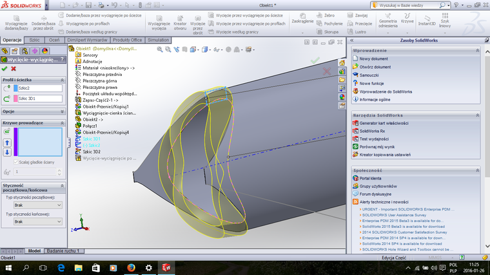Open SolidWorks Rx link

tap(372, 131)
